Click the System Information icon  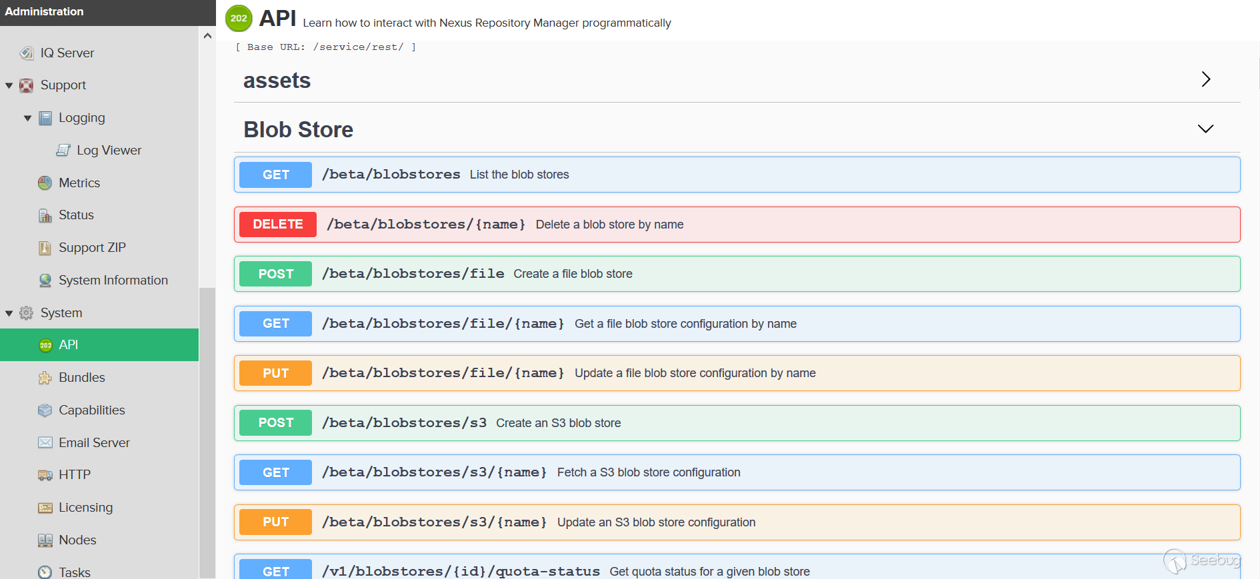pyautogui.click(x=45, y=281)
